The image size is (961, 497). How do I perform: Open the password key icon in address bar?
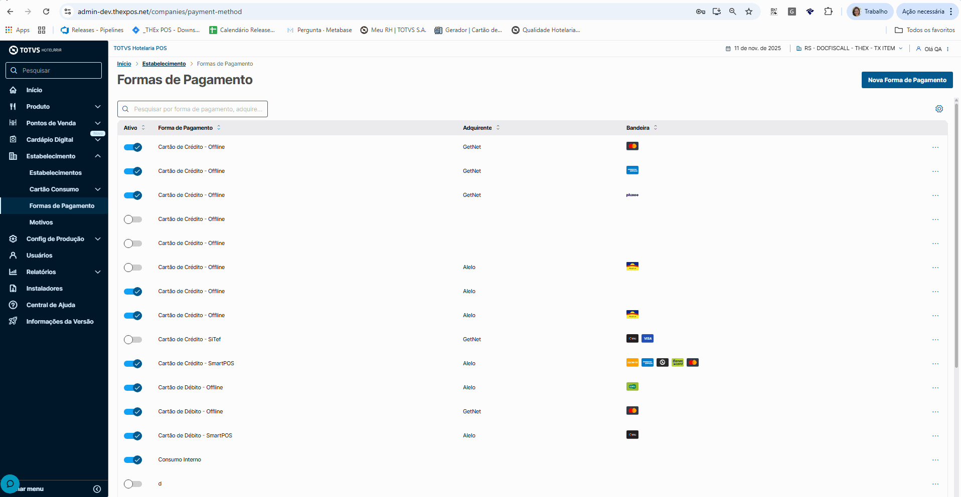[x=701, y=12]
